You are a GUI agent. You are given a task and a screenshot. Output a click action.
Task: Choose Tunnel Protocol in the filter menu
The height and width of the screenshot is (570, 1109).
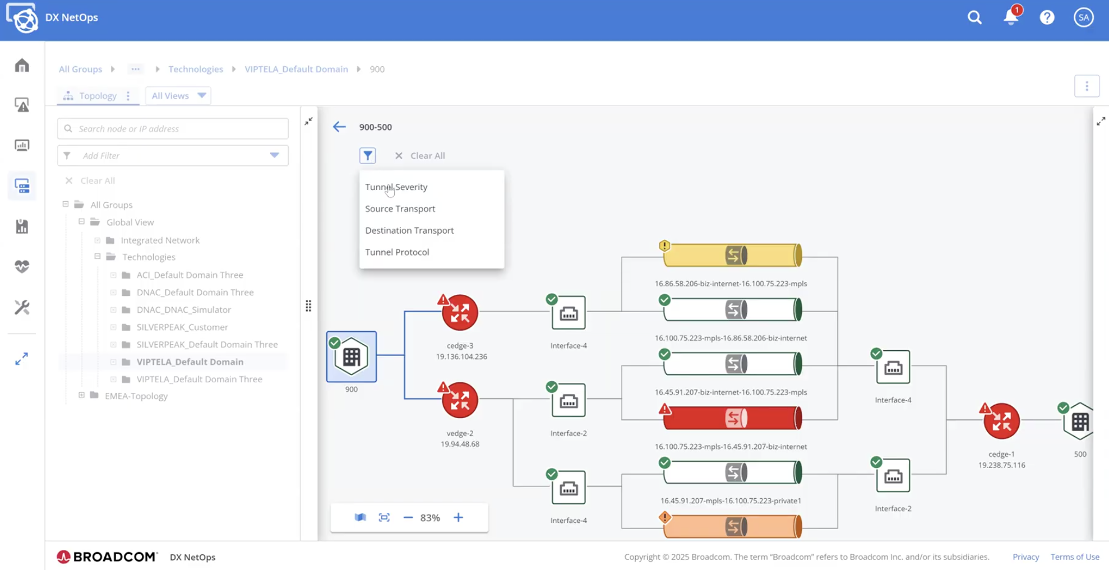[397, 252]
